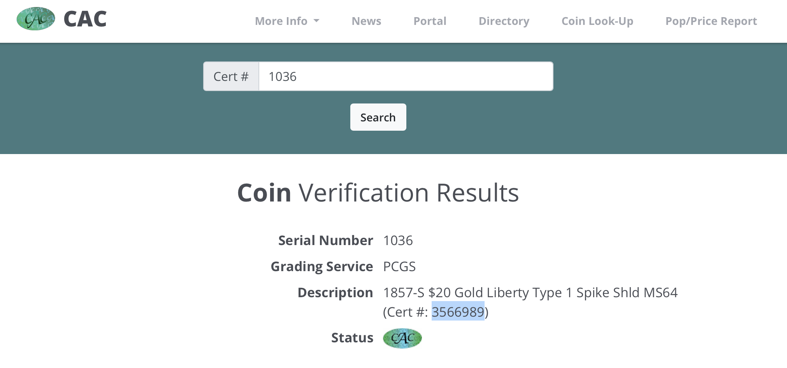
Task: Click the Status label
Action: pos(352,338)
